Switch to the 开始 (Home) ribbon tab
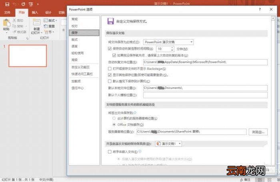This screenshot has height=182, width=280. coord(22,12)
